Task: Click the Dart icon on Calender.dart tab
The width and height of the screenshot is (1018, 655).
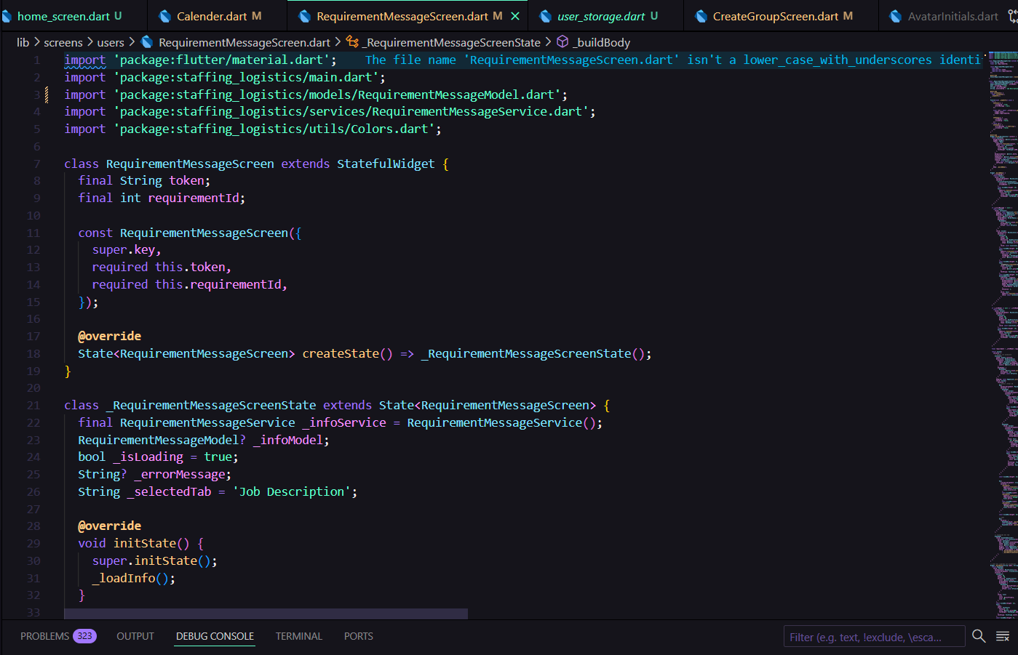Action: coord(165,16)
